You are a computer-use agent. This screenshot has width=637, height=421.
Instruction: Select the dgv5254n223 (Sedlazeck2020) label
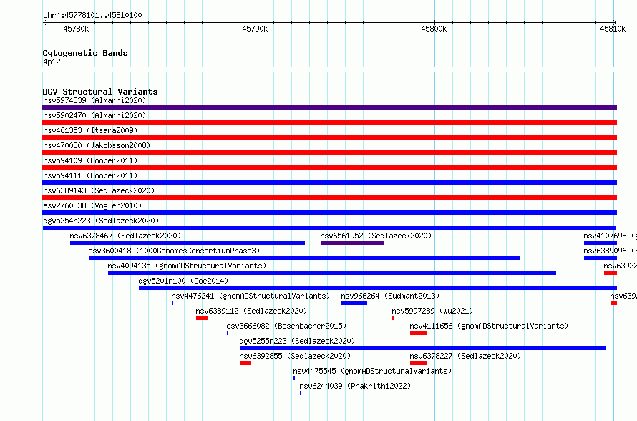101,221
